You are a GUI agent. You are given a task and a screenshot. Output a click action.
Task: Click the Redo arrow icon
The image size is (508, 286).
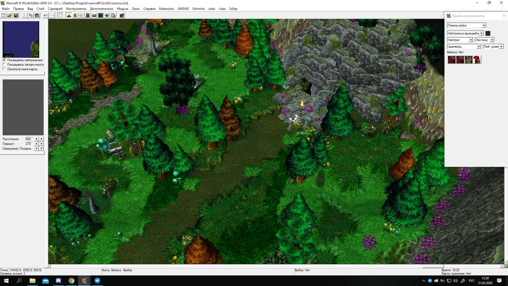(x=52, y=15)
